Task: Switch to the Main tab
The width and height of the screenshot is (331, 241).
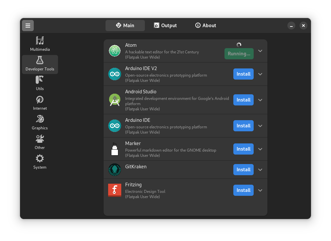Action: coord(125,26)
